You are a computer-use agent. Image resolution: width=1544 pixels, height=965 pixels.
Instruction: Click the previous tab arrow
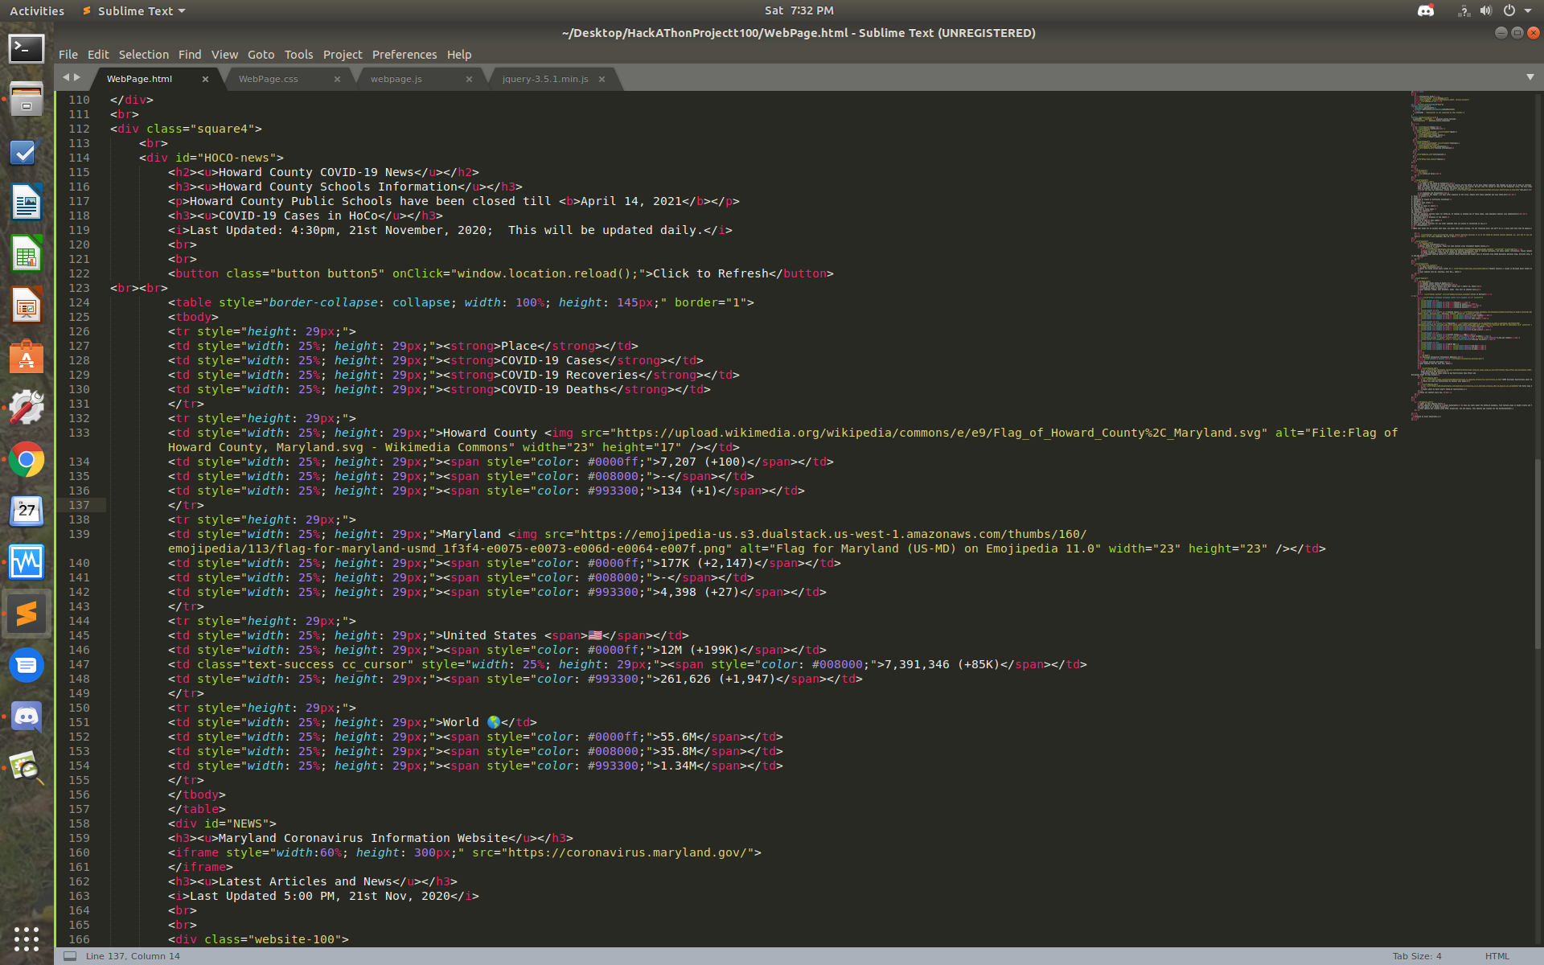(x=67, y=77)
